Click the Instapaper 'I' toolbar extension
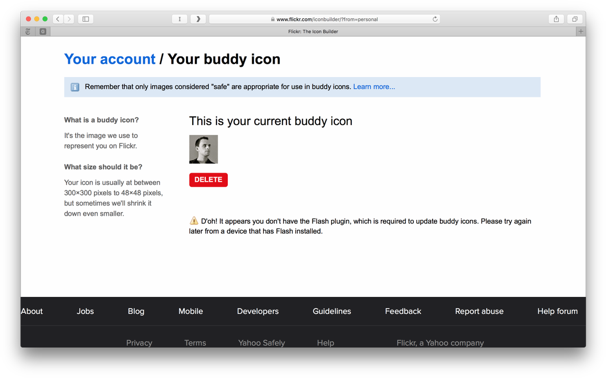The image size is (606, 378). [179, 19]
